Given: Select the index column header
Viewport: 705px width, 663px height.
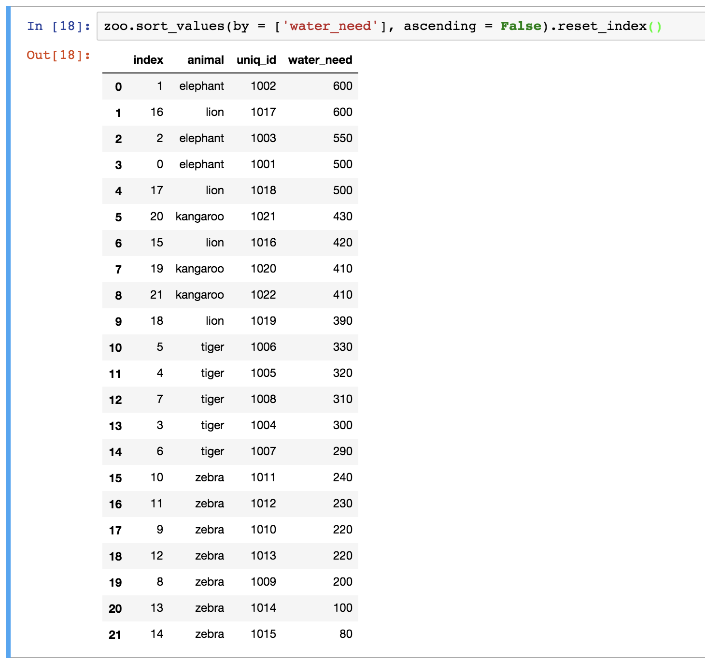Looking at the screenshot, I should [x=148, y=60].
